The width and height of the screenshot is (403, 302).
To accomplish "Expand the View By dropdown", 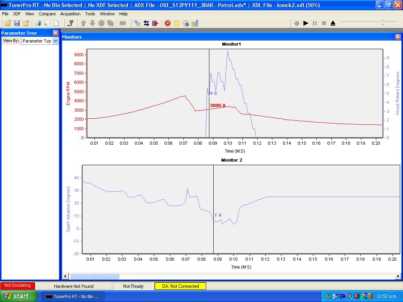I will pos(55,41).
